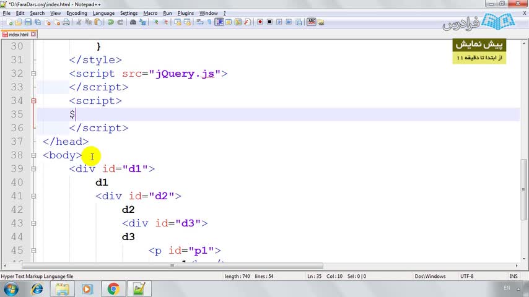Image resolution: width=529 pixels, height=297 pixels.
Task: Open the Language menu
Action: click(x=103, y=13)
